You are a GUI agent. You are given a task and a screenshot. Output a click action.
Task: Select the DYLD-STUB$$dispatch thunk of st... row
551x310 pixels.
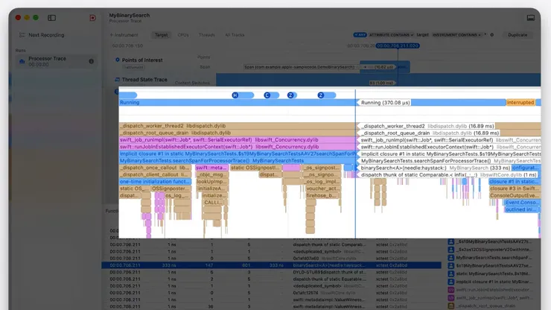point(271,272)
